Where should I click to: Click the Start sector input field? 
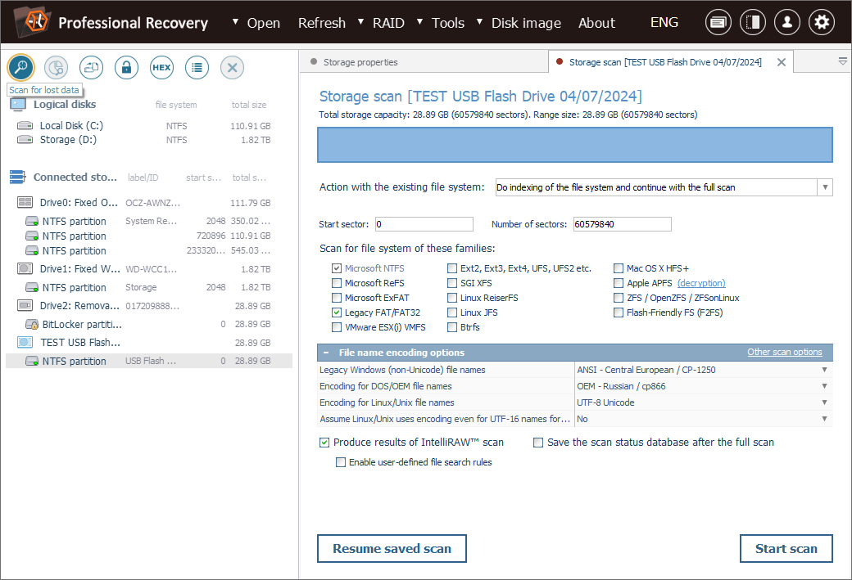(x=424, y=224)
